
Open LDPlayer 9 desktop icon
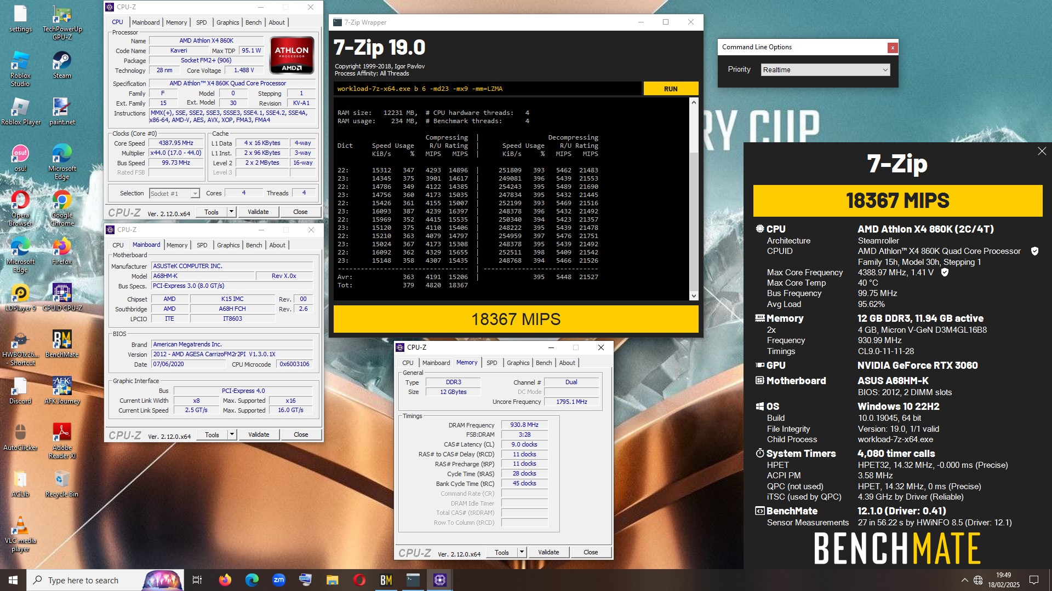click(x=20, y=298)
